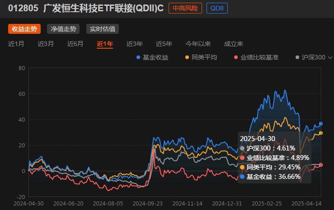This screenshot has width=334, height=210.
Task: Click the fund title 广发恒生科技ETF联接(QDII)C
Action: pos(103,8)
